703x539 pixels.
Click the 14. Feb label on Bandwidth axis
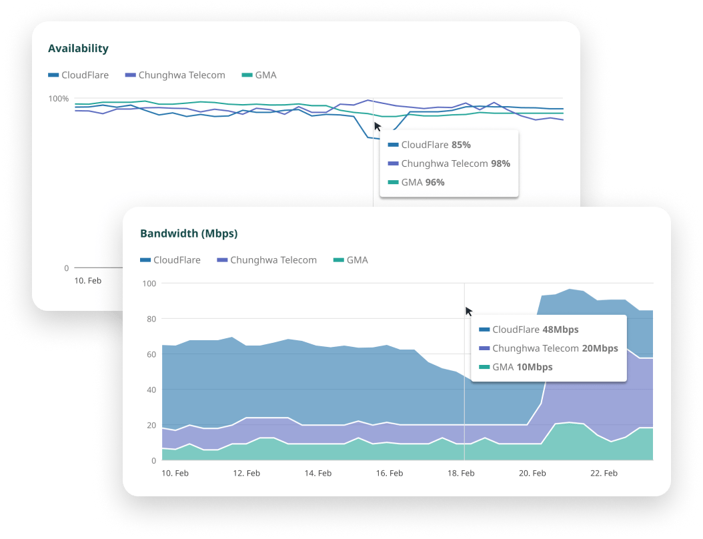pos(318,473)
